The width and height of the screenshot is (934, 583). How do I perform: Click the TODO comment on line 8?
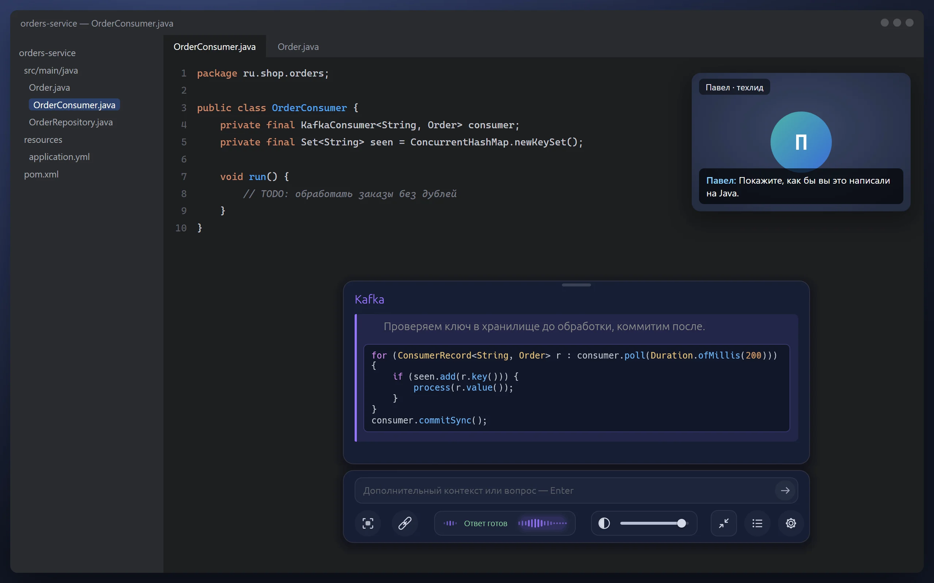click(350, 193)
